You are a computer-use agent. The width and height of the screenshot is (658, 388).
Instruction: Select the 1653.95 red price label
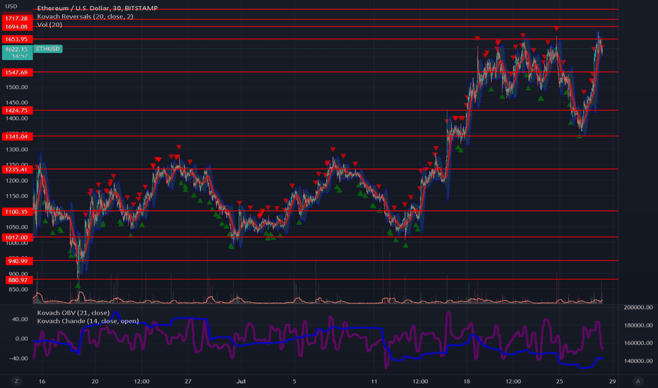coord(17,39)
